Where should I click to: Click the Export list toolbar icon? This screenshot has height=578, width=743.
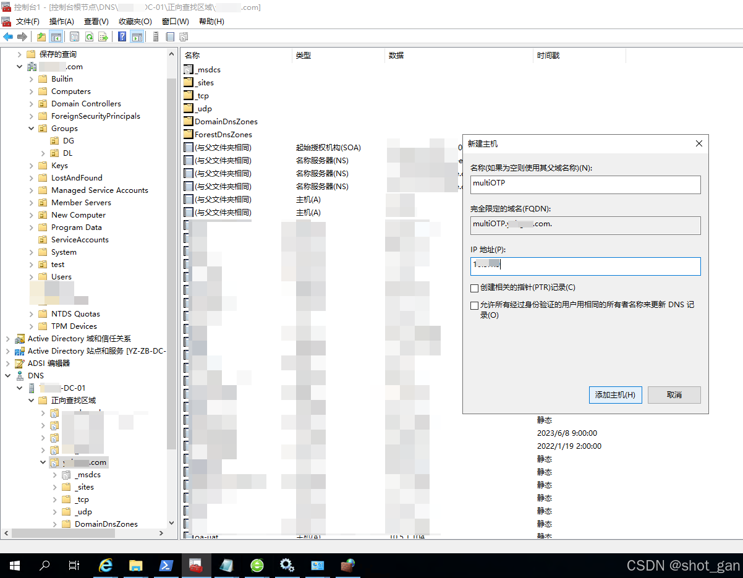click(103, 37)
